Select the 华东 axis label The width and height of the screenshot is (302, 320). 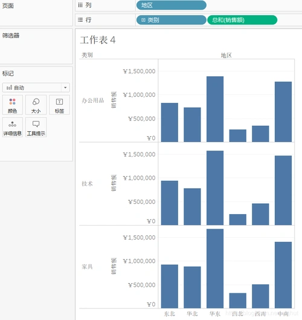(215, 314)
